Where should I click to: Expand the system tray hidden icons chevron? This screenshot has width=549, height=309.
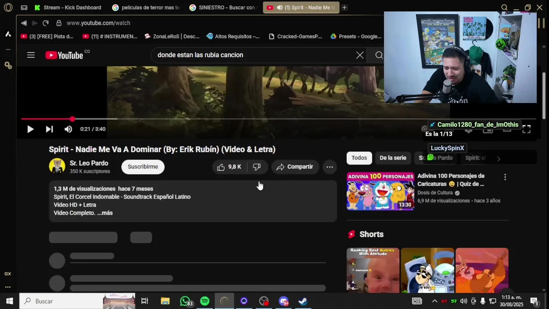click(x=434, y=301)
